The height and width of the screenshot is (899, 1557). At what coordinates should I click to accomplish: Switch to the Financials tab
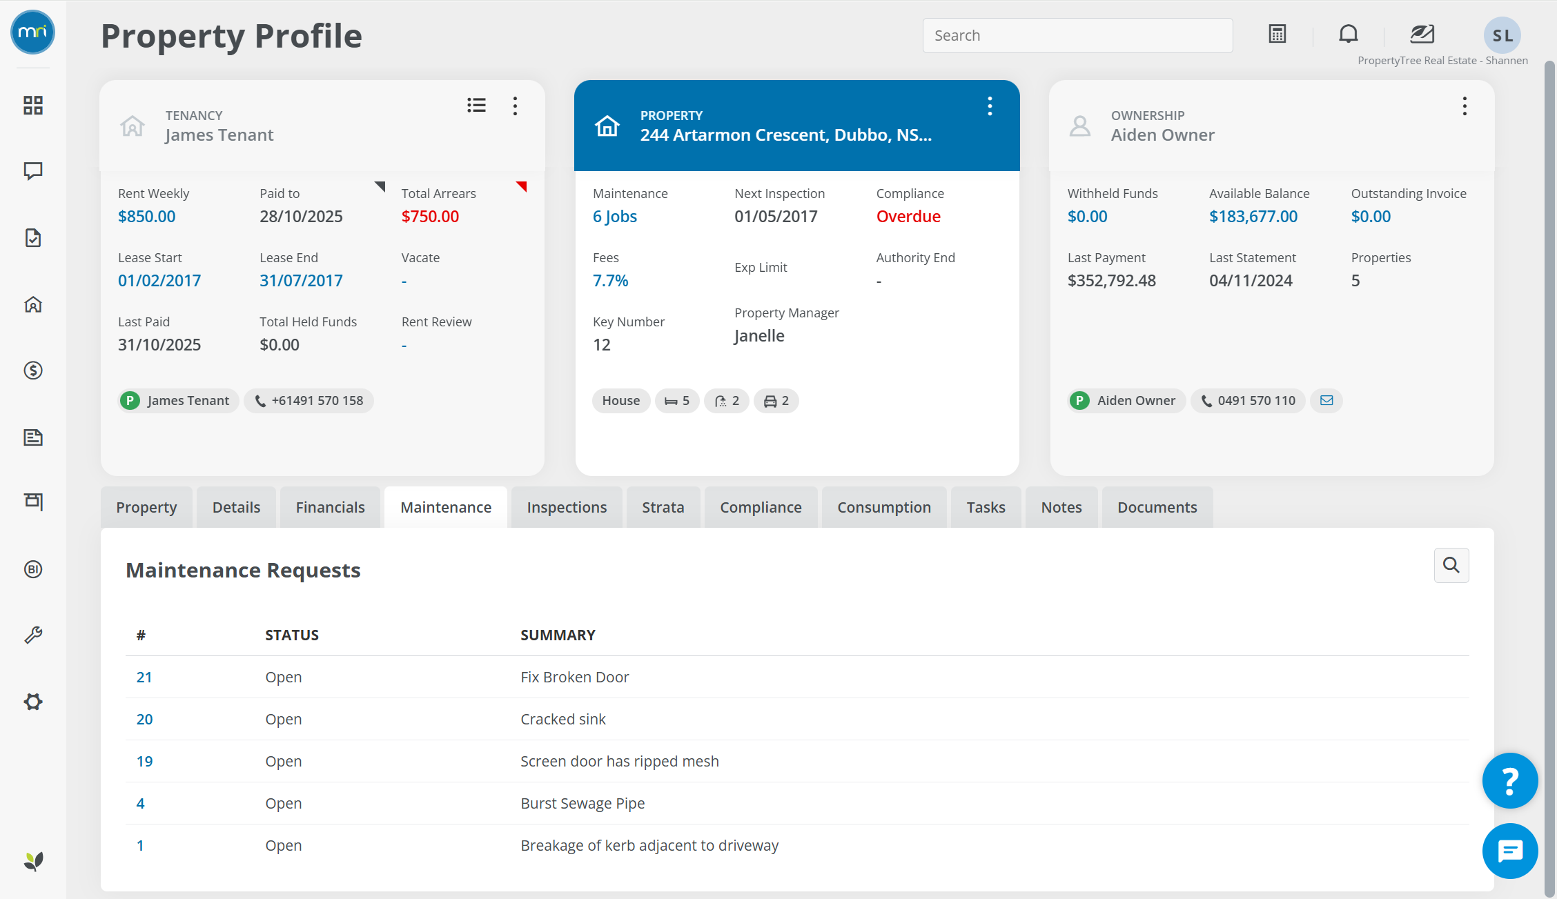(330, 507)
